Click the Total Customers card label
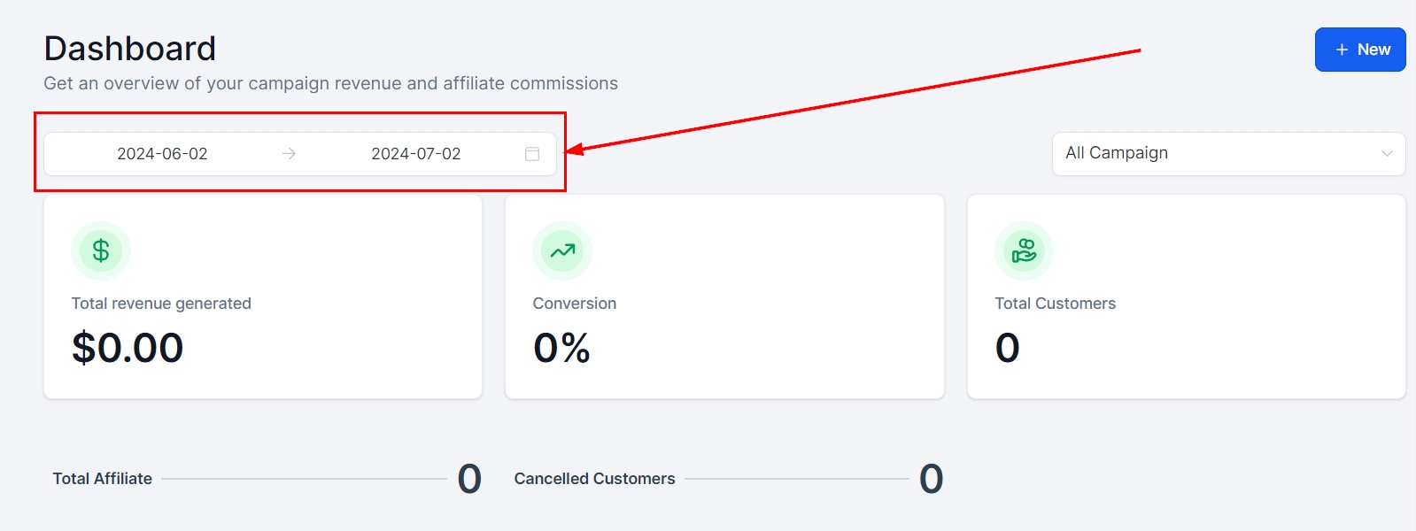This screenshot has height=531, width=1416. click(x=1055, y=304)
